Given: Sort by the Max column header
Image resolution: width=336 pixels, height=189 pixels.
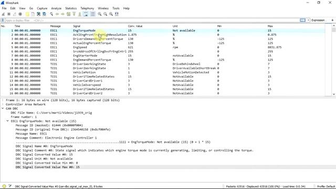Looking at the screenshot, I should [x=270, y=26].
